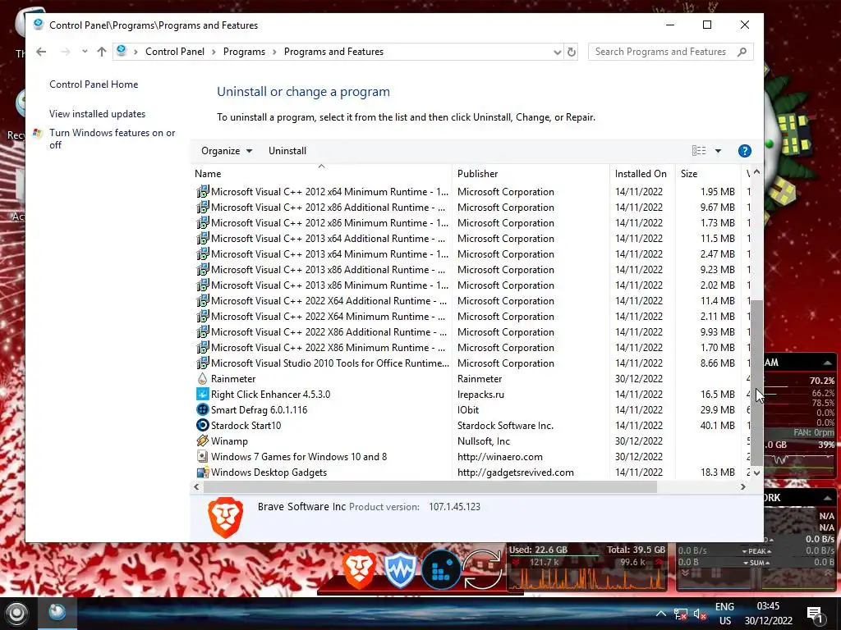
Task: Open the network tray icon
Action: tap(681, 614)
